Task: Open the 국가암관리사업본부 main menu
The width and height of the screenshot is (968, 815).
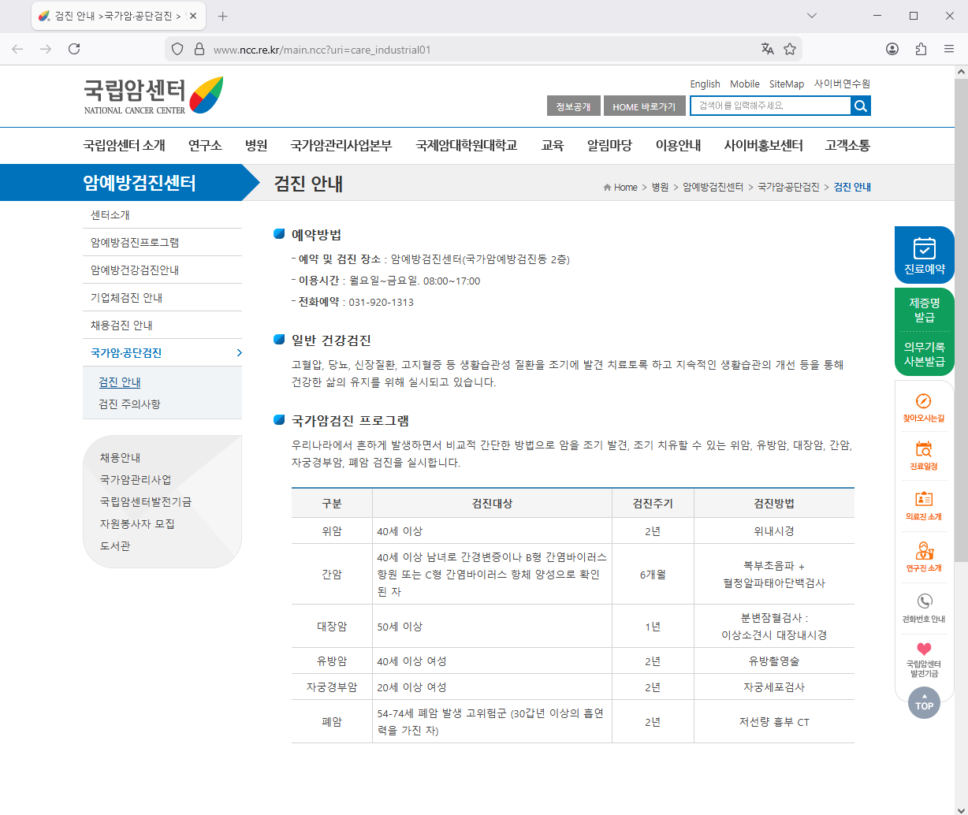Action: click(x=341, y=146)
